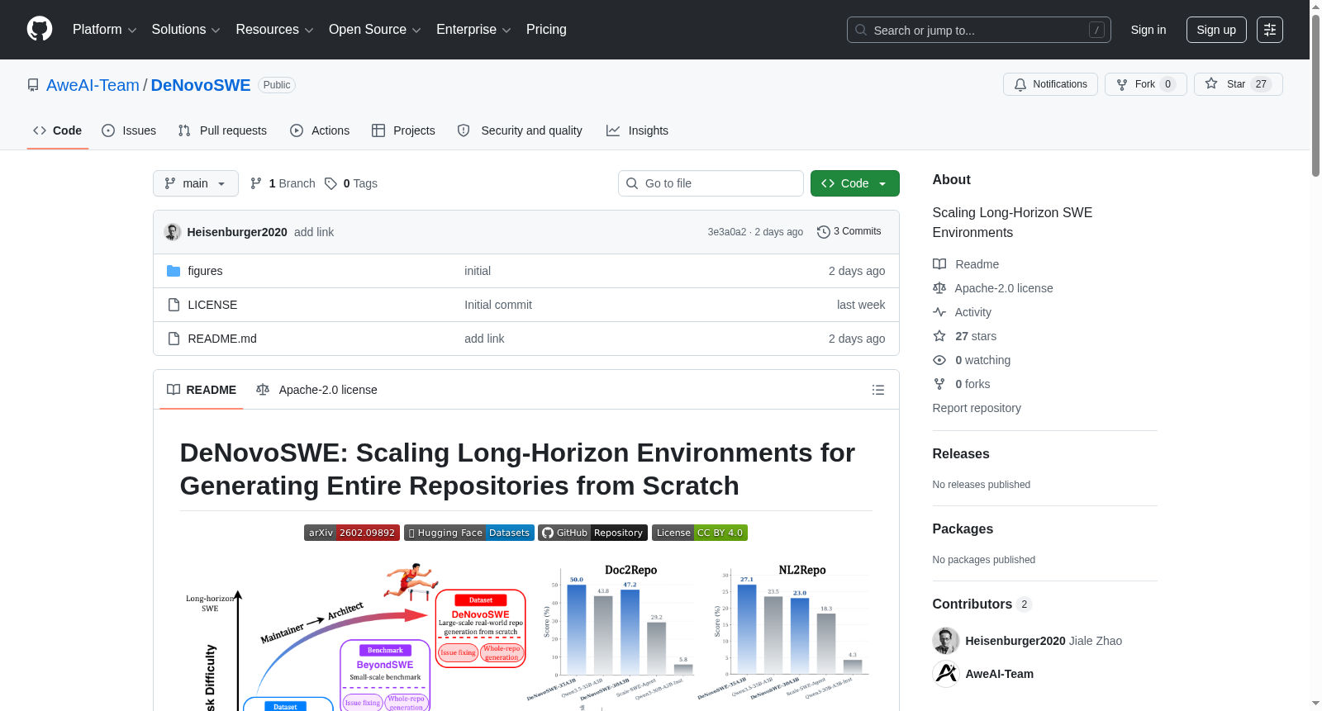Open the Pull requests tab
This screenshot has height=711, width=1322.
coord(222,130)
